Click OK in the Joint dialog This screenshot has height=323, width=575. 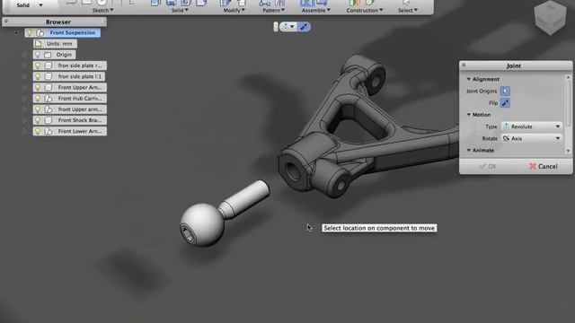pyautogui.click(x=488, y=166)
